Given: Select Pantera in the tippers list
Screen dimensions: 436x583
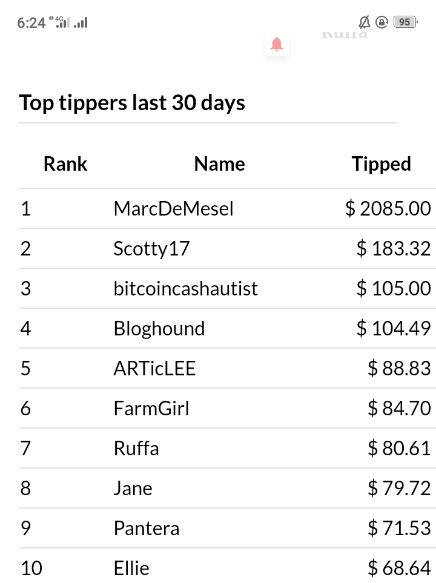Looking at the screenshot, I should click(146, 528).
